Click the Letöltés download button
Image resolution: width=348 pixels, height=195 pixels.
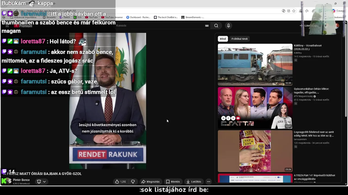pyautogui.click(x=194, y=181)
